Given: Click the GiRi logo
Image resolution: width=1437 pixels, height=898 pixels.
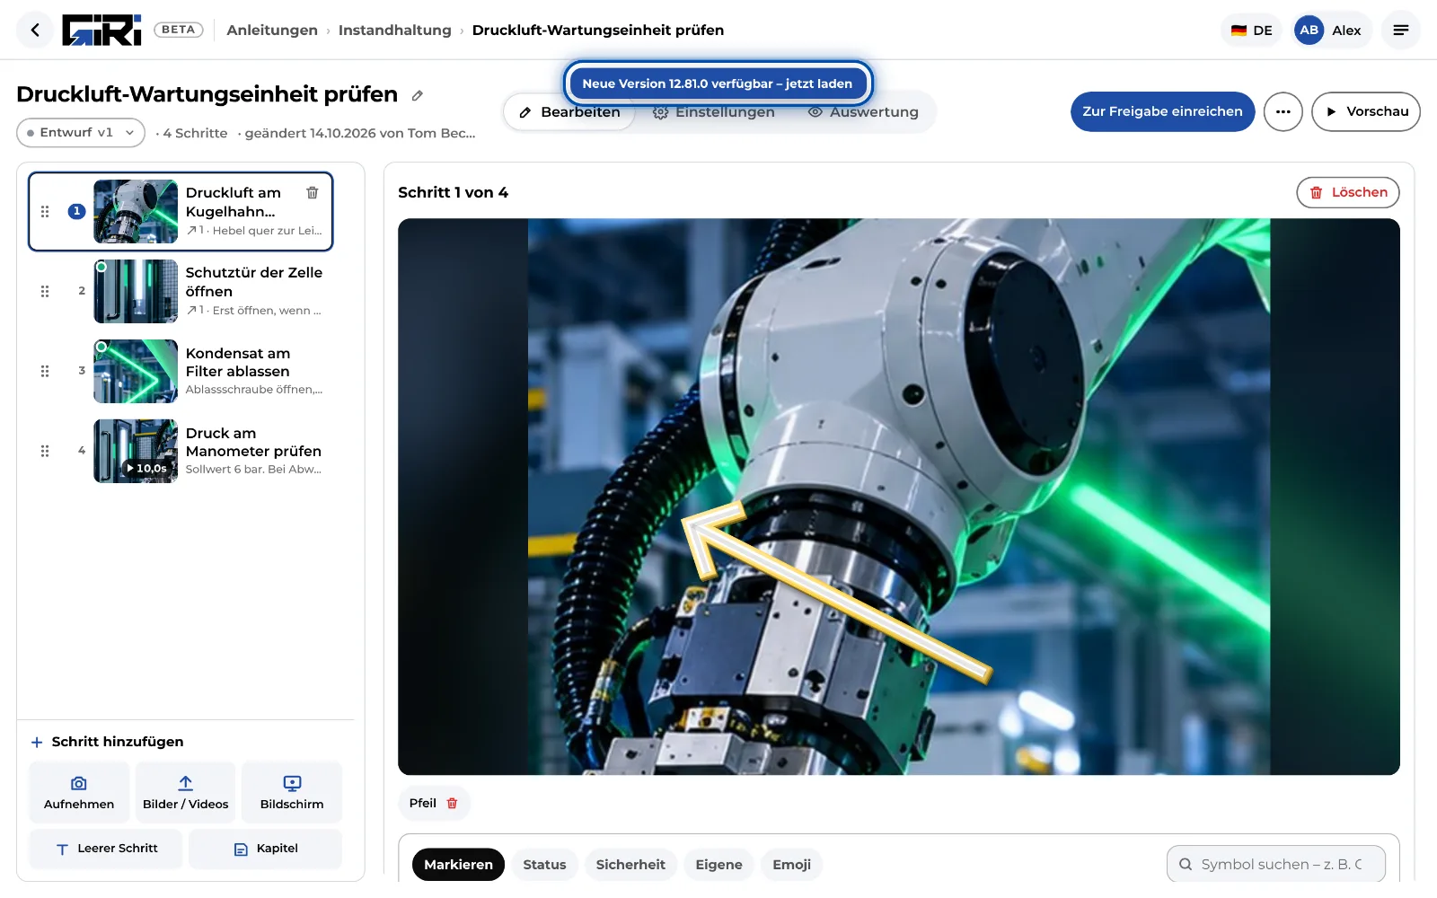Looking at the screenshot, I should tap(101, 30).
